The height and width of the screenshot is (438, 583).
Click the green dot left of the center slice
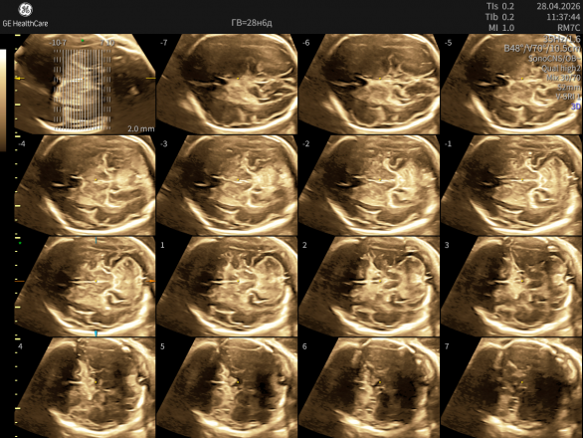pos(20,243)
